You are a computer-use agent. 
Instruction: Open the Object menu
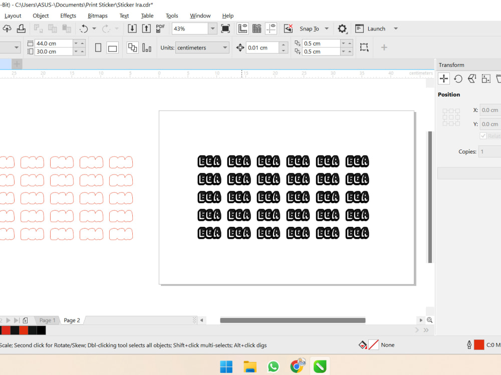(x=41, y=15)
